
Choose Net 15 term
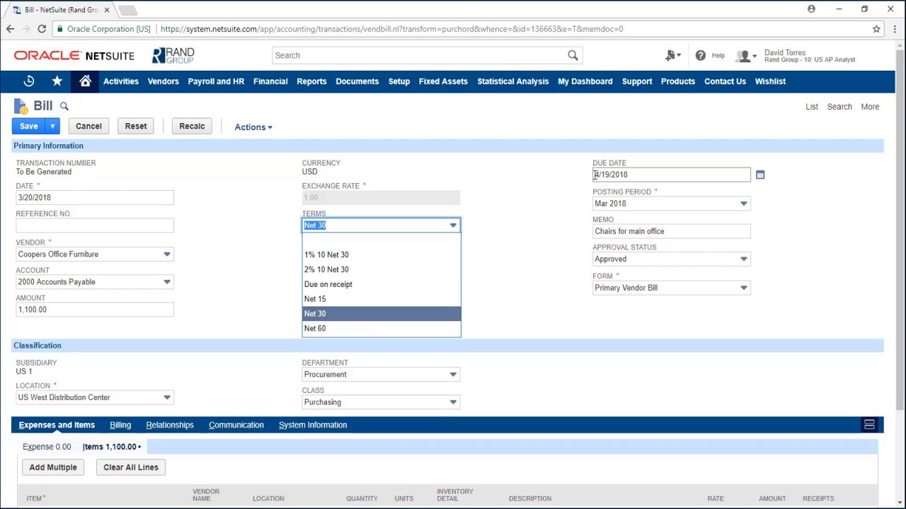382,299
